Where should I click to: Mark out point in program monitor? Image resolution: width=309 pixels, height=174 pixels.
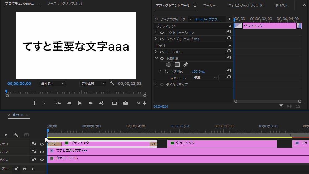click(44, 103)
